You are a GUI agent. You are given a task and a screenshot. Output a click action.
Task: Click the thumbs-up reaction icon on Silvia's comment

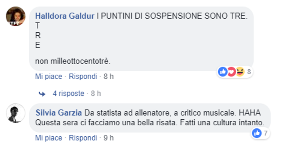(x=257, y=133)
